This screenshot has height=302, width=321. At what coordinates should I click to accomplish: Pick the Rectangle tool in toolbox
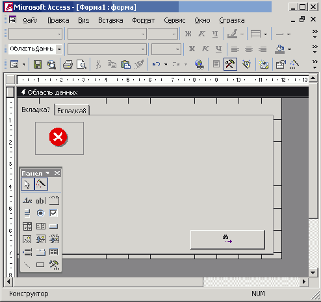(x=40, y=264)
